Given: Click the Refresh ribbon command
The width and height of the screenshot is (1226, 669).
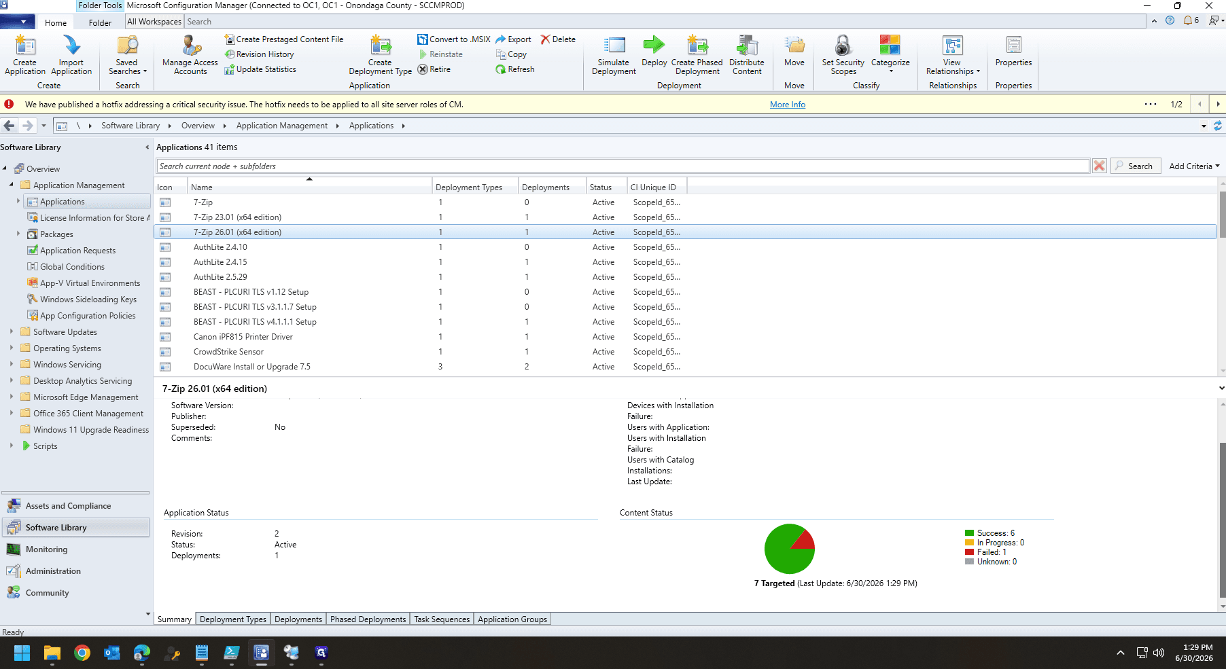Looking at the screenshot, I should (x=514, y=69).
